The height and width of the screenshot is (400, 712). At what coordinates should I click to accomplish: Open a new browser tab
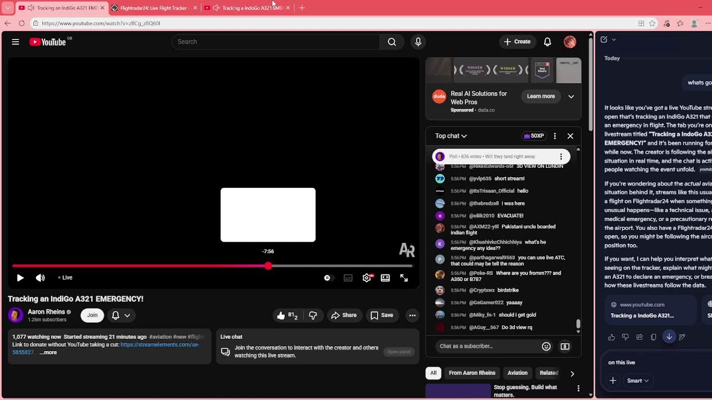(x=302, y=8)
